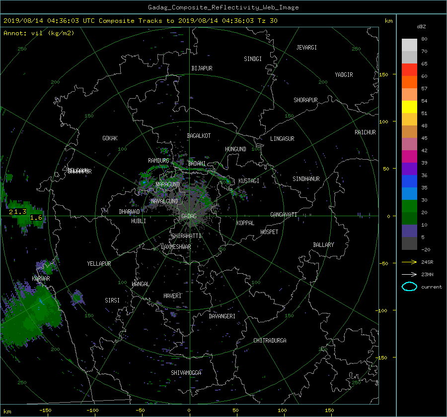Select the gray 70-65 dBZ swatch
This screenshot has height=417, width=447.
tap(409, 58)
